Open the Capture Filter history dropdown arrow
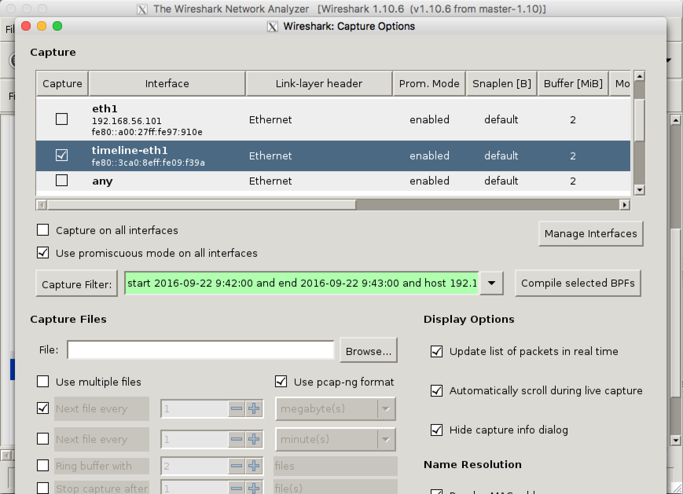Image resolution: width=683 pixels, height=494 pixels. click(491, 283)
